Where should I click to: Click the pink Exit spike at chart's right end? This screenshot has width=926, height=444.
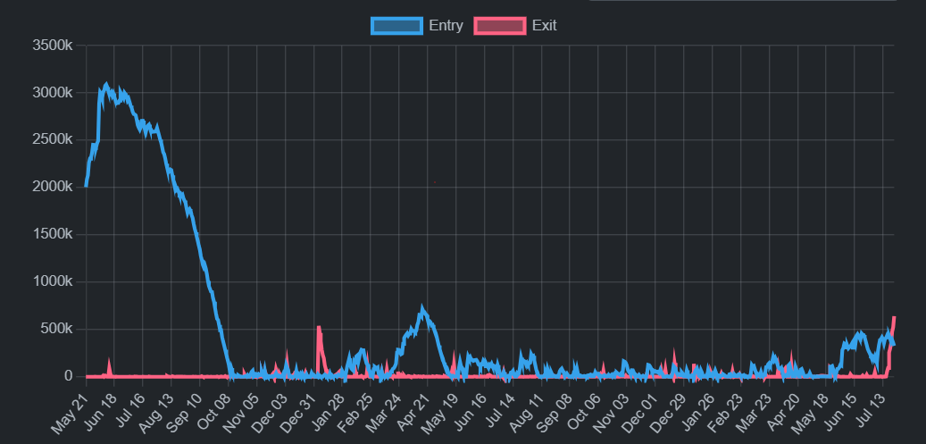click(x=894, y=318)
